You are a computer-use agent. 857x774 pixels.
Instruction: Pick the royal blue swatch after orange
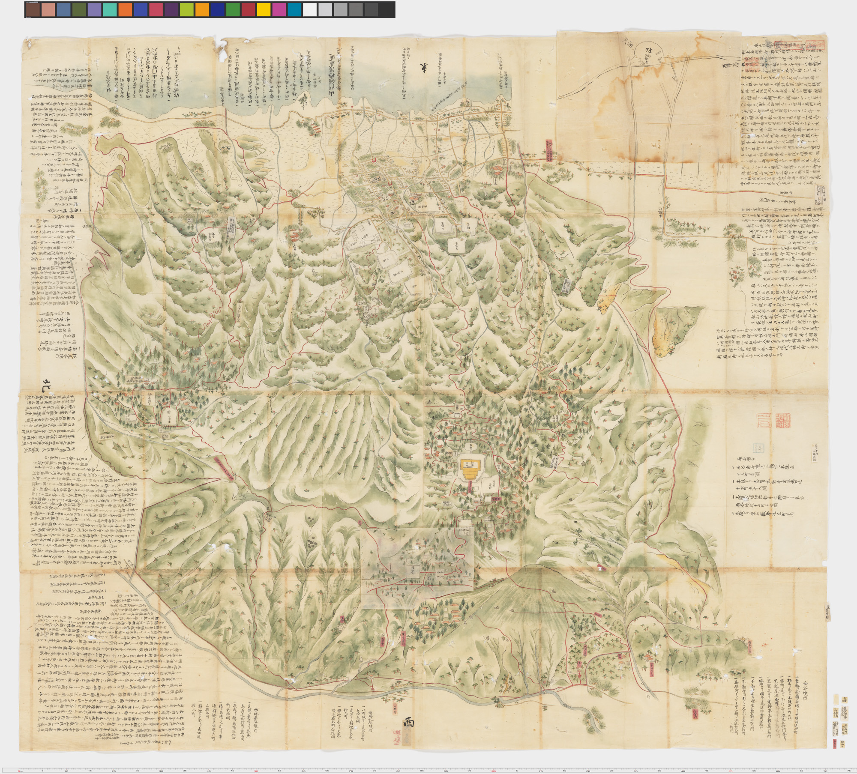click(140, 9)
